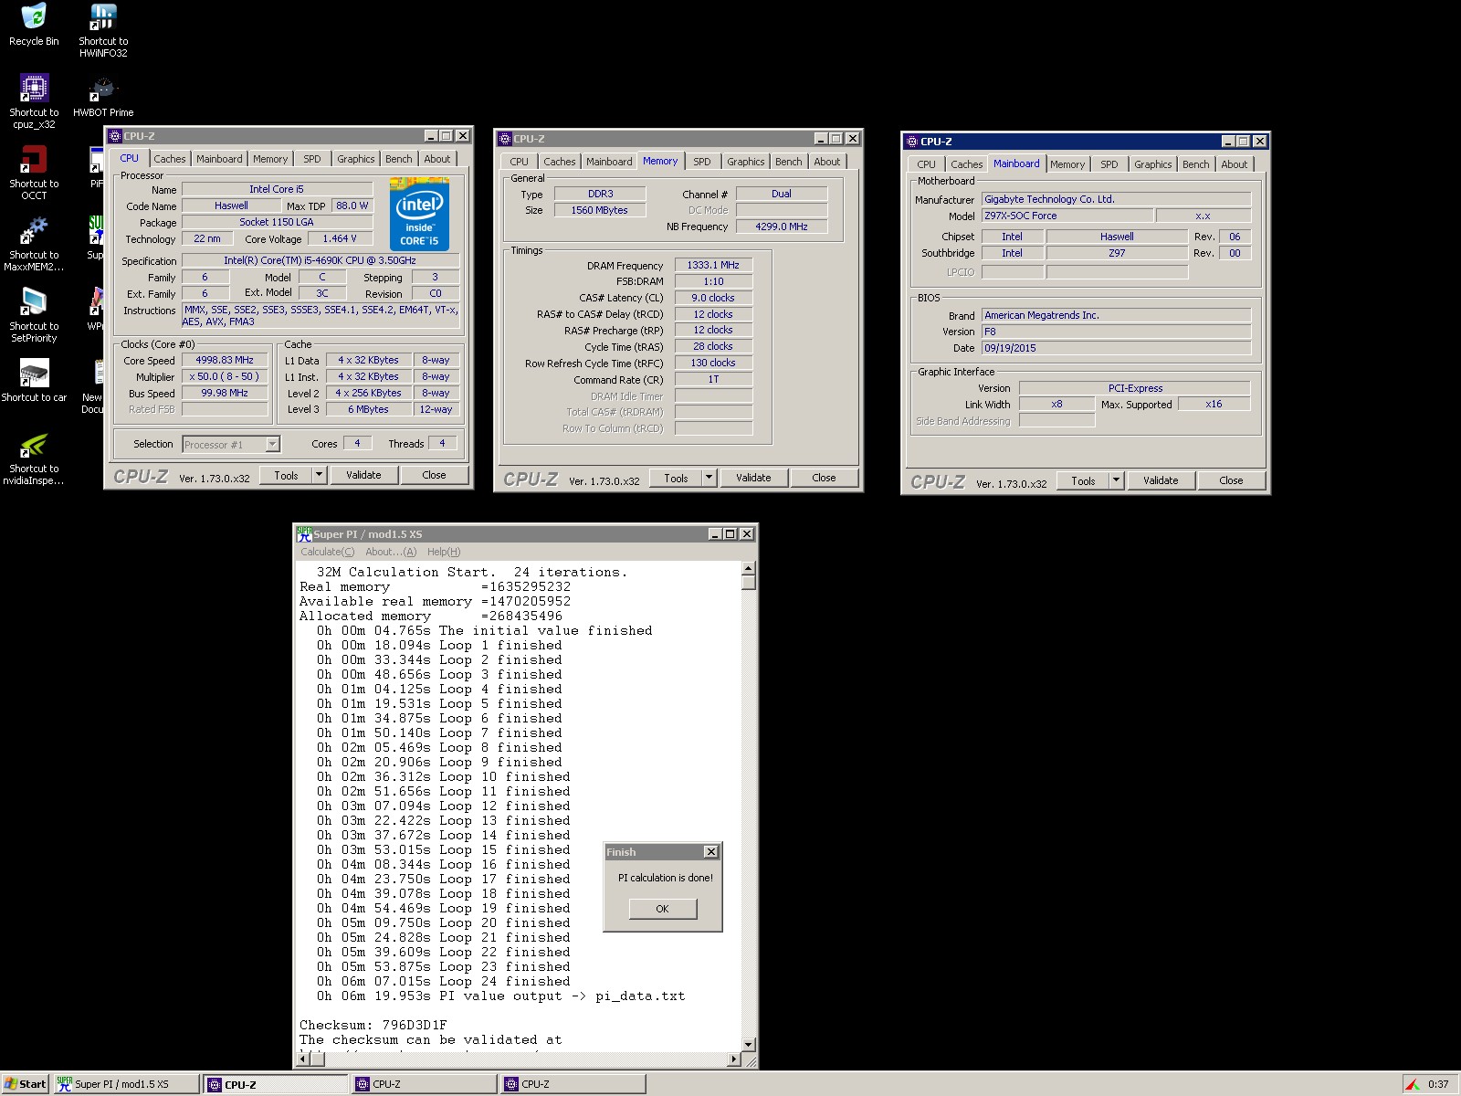Click the BIOS Date 09/19/2015 field
The image size is (1461, 1096).
[1116, 348]
